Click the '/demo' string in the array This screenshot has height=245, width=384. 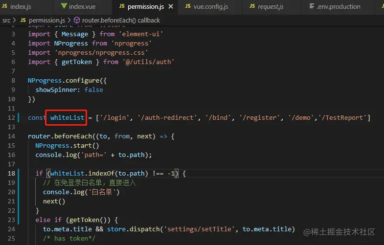coord(301,118)
